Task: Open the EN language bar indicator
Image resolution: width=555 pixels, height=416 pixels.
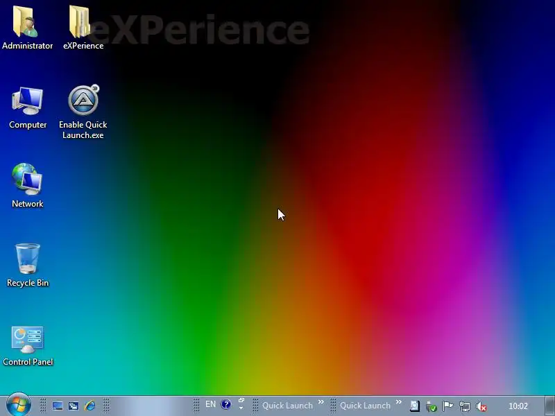Action: (210, 404)
